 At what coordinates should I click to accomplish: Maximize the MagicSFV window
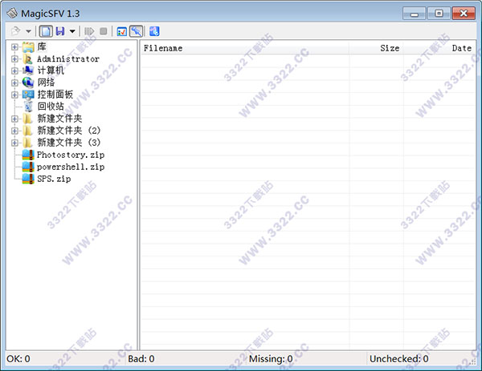pyautogui.click(x=439, y=14)
